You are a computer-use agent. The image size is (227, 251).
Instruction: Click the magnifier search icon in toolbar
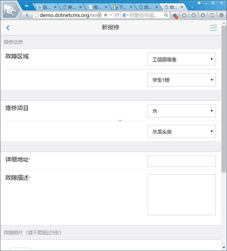click(166, 15)
